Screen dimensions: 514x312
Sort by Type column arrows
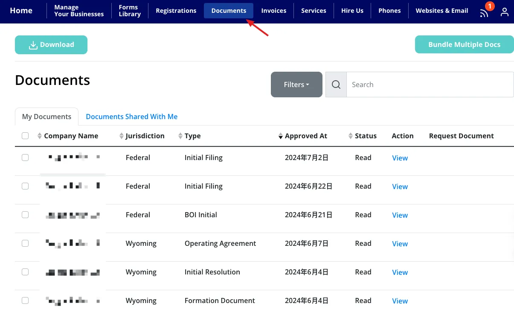tap(180, 136)
